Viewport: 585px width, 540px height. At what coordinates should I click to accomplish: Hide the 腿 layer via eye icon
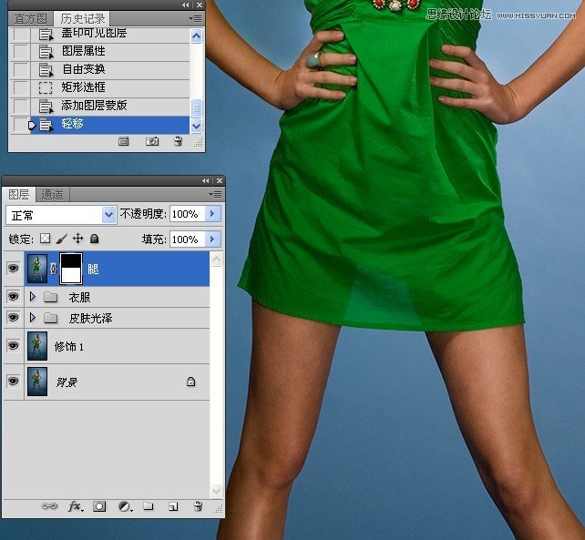pos(13,269)
